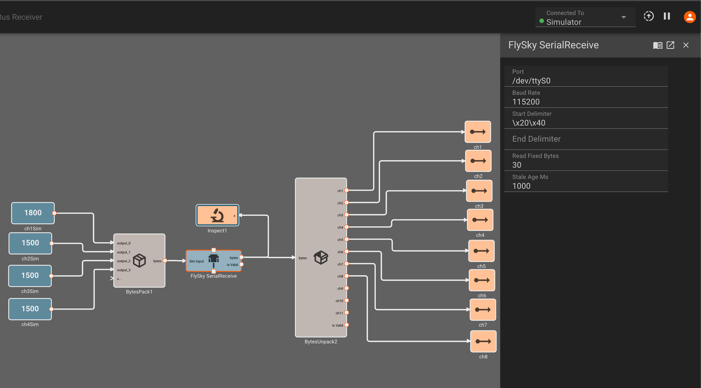Select the BytesUnpack2 open-box icon

tap(321, 258)
